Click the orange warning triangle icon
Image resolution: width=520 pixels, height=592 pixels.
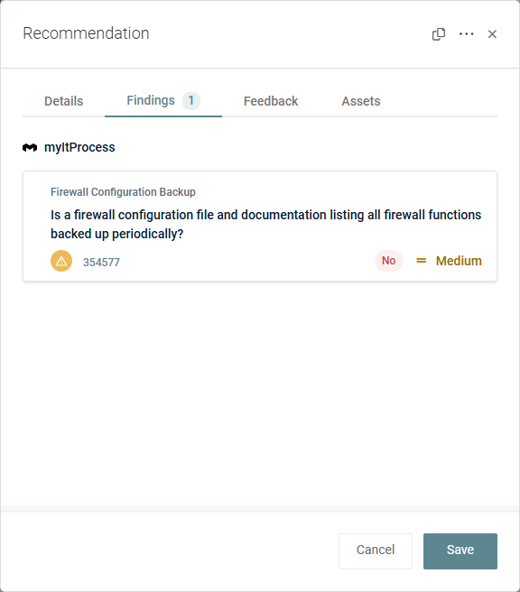click(x=61, y=261)
